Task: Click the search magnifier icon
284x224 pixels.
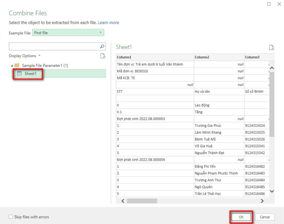Action: (x=102, y=47)
